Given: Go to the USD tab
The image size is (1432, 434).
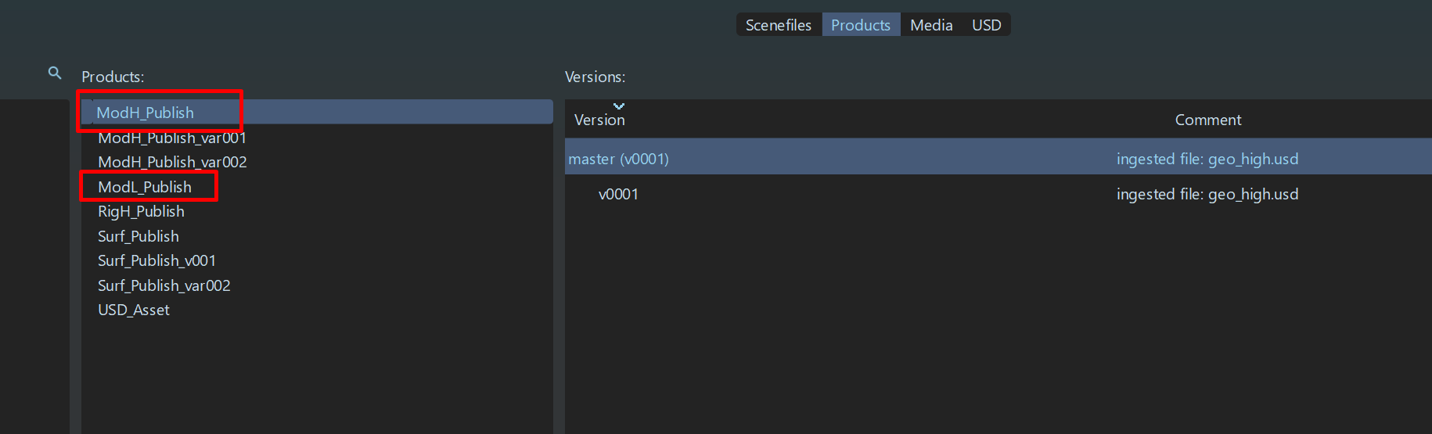Looking at the screenshot, I should click(986, 25).
